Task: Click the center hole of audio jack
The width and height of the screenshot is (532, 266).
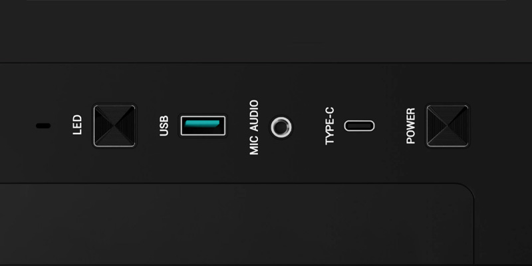Action: pos(281,127)
